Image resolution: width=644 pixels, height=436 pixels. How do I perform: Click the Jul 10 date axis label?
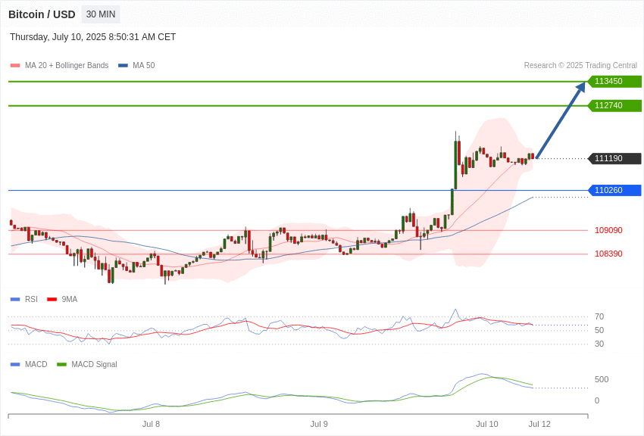tap(487, 424)
